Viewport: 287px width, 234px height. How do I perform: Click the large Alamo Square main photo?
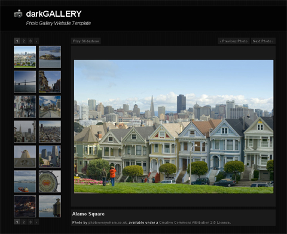tap(174, 127)
